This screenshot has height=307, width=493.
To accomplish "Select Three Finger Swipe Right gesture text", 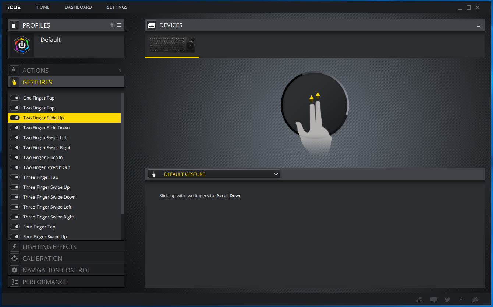I will pyautogui.click(x=49, y=217).
